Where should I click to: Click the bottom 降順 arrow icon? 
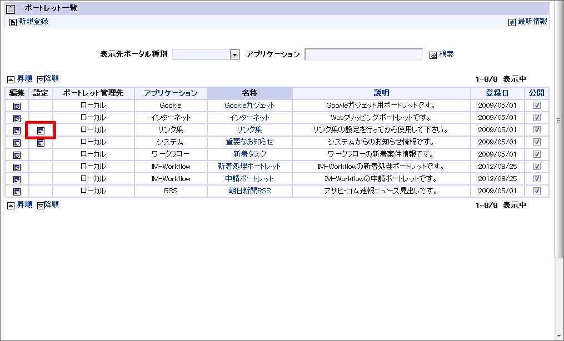(x=41, y=205)
